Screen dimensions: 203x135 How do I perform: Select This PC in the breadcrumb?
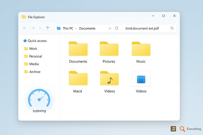[x=68, y=28]
